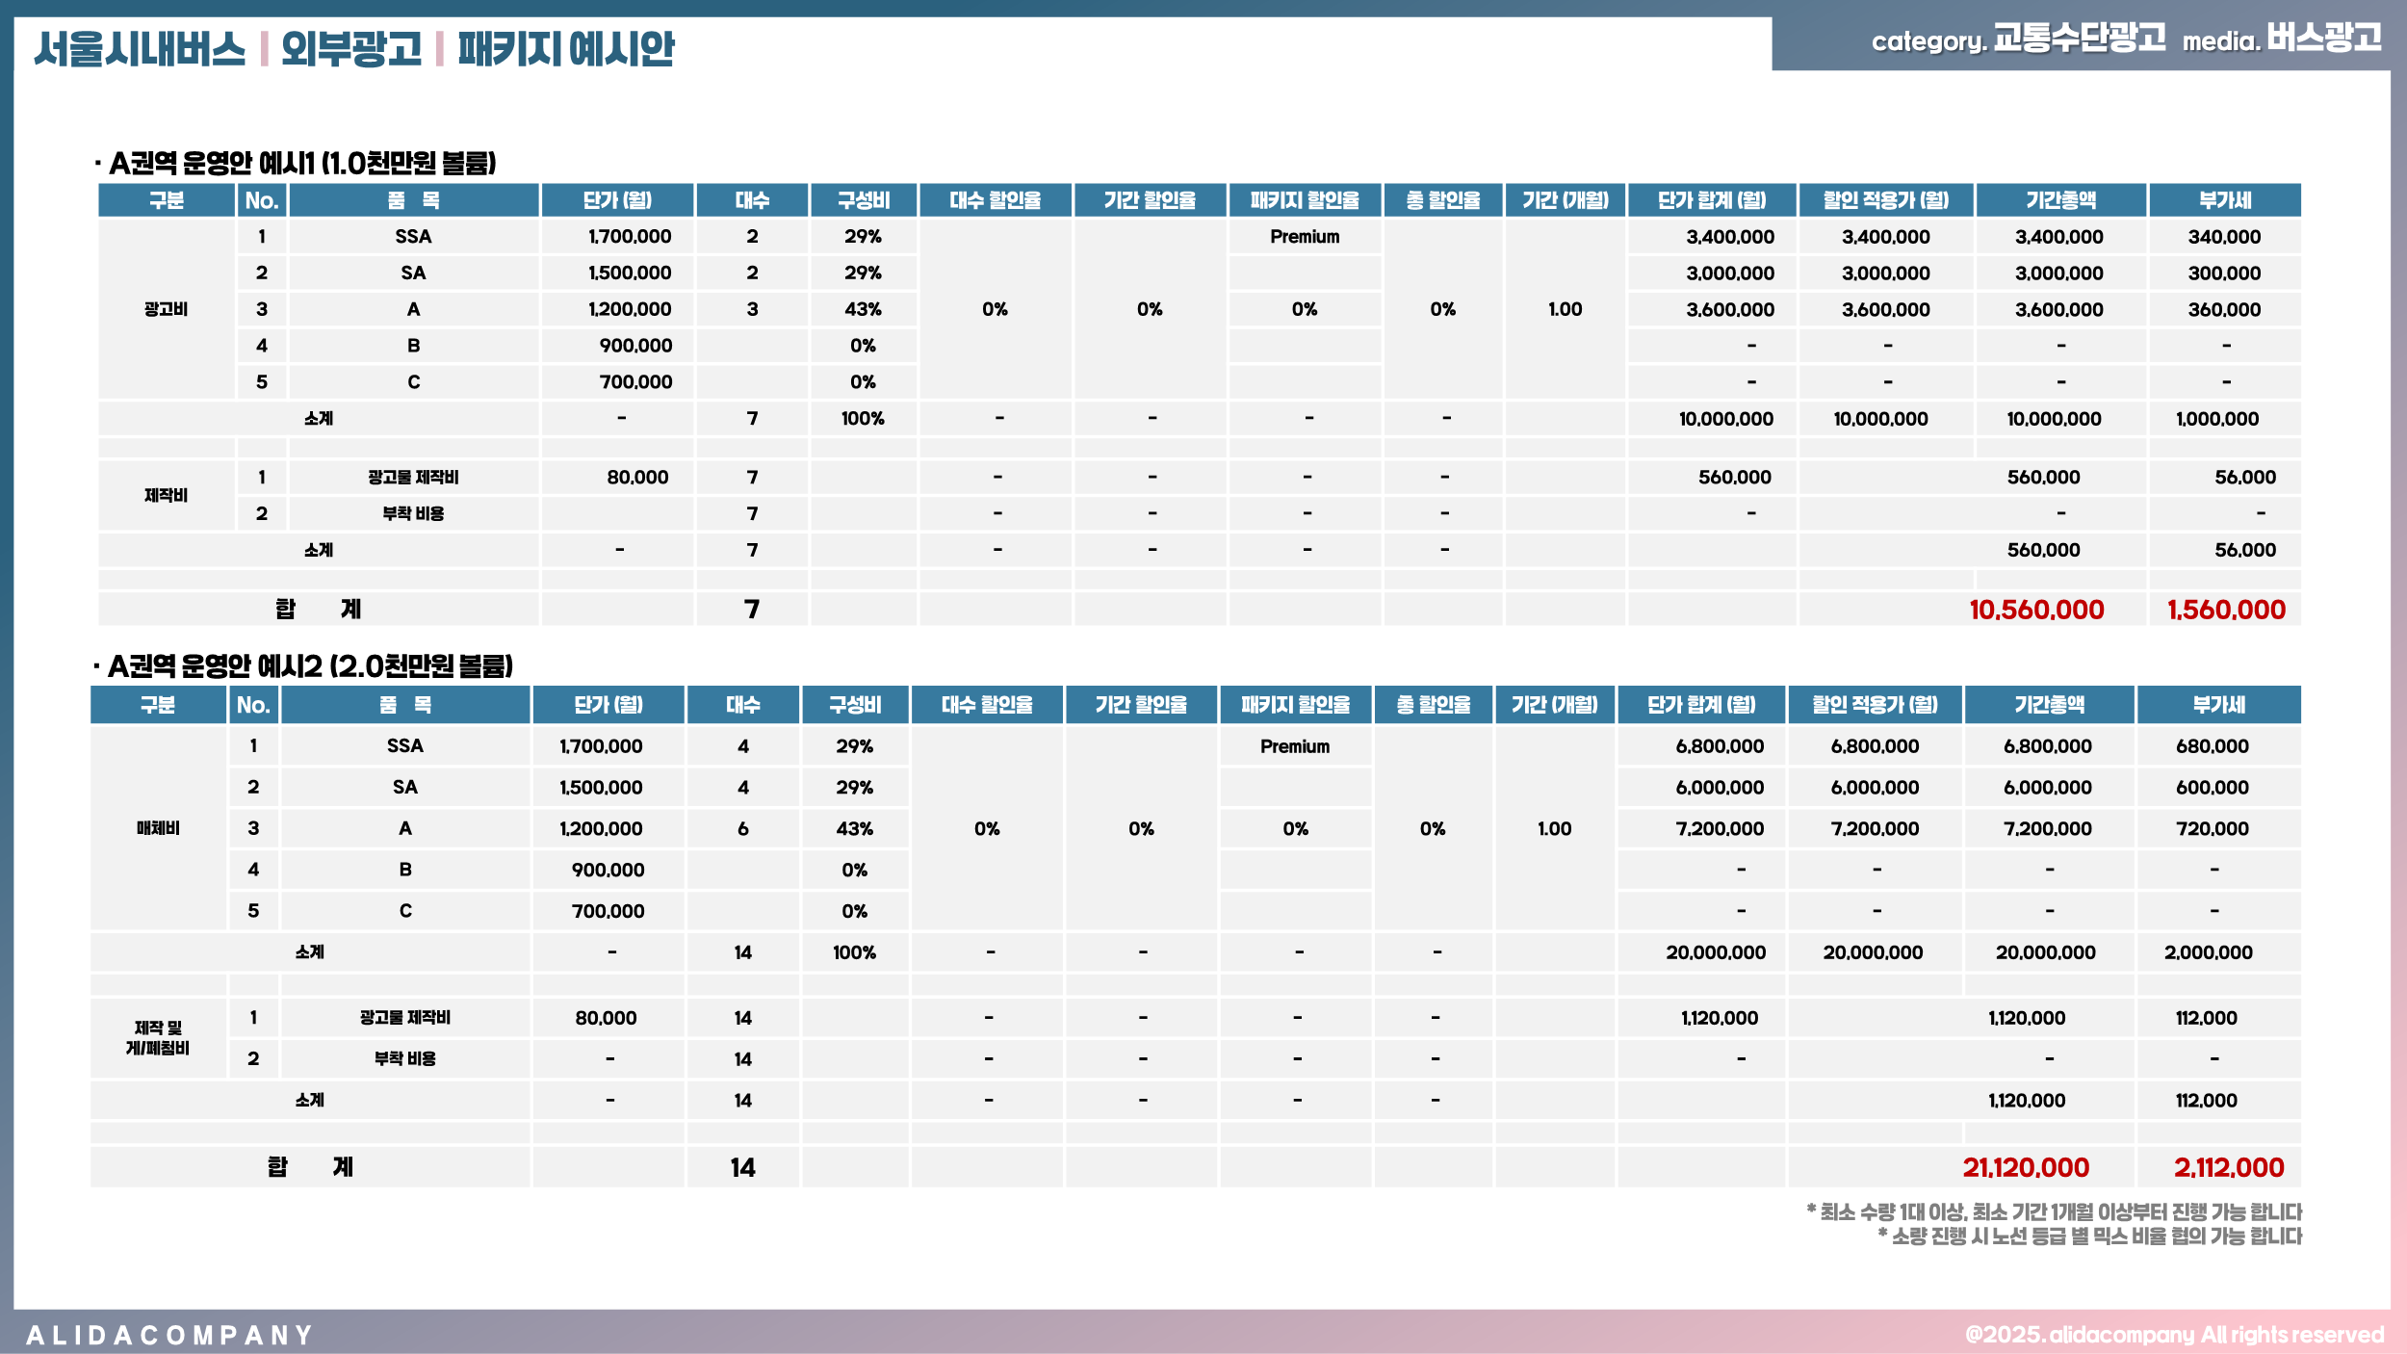Click 1,700,000 SSA price in first table
Screen dimensions: 2407x1354
click(x=630, y=237)
